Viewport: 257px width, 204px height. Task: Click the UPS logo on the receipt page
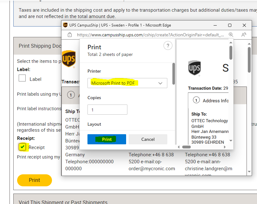pyautogui.click(x=69, y=58)
